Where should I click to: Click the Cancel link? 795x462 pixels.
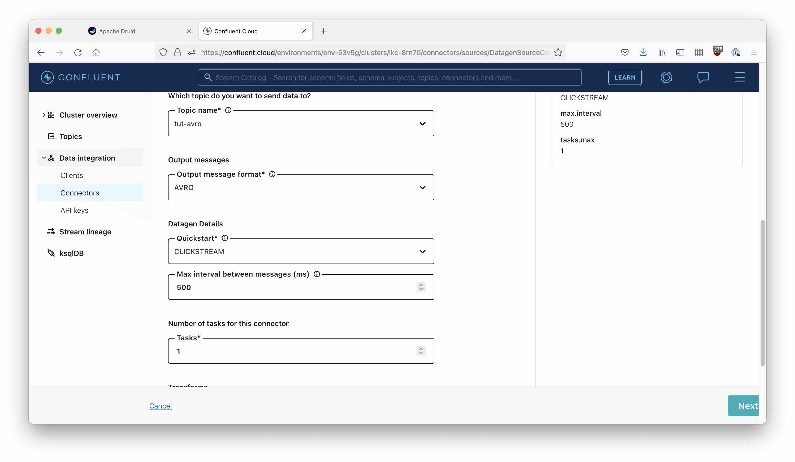[x=161, y=406]
